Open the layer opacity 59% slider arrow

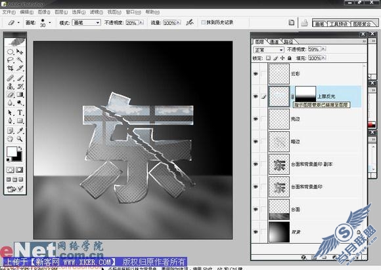pyautogui.click(x=323, y=49)
